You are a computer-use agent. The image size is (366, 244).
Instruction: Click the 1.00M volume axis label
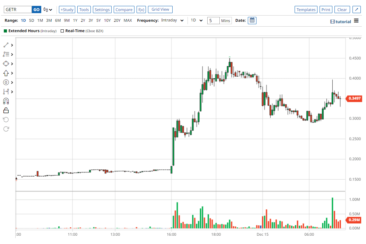click(x=355, y=199)
